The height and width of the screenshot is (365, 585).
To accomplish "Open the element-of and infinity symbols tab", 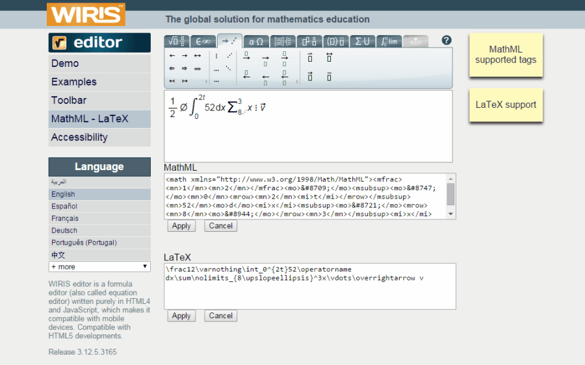I will pos(203,41).
